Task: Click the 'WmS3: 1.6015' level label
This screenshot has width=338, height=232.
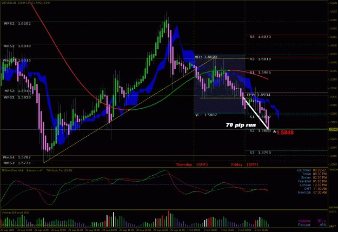Action: 17,61
